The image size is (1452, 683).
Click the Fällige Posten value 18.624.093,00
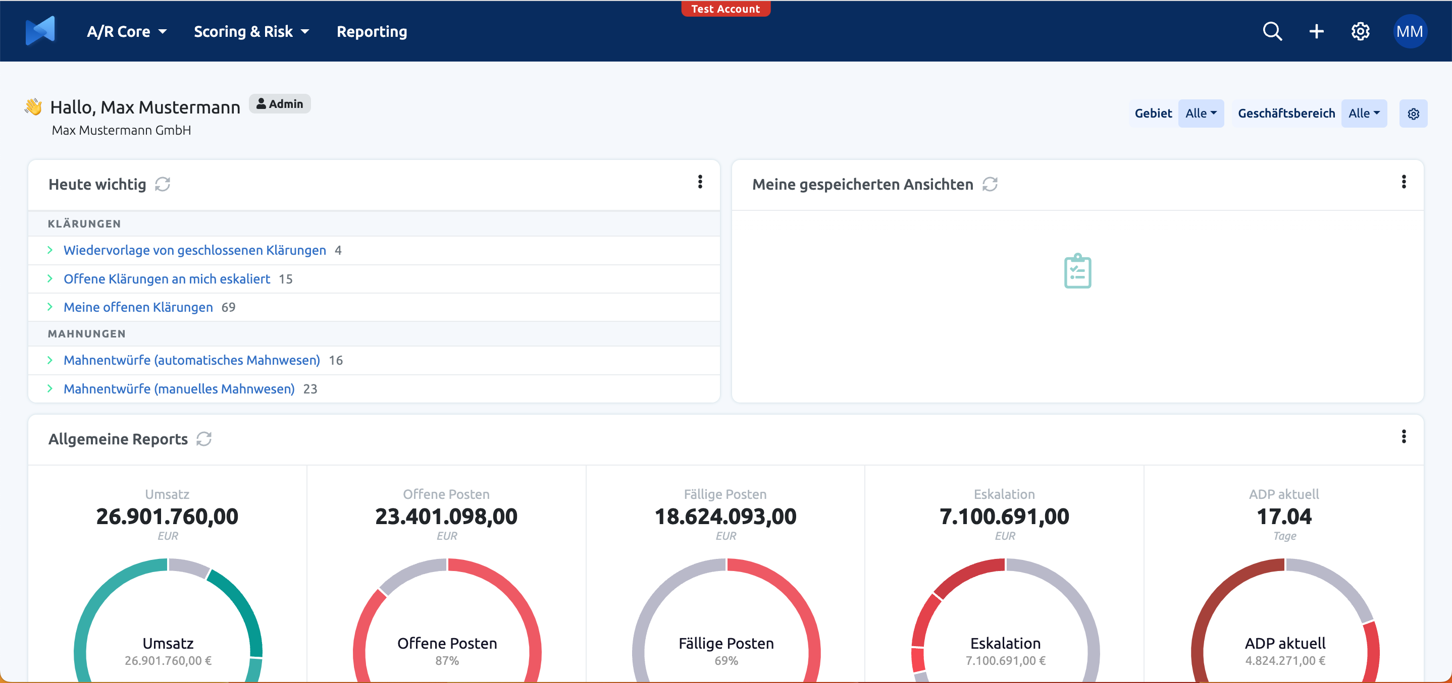725,517
